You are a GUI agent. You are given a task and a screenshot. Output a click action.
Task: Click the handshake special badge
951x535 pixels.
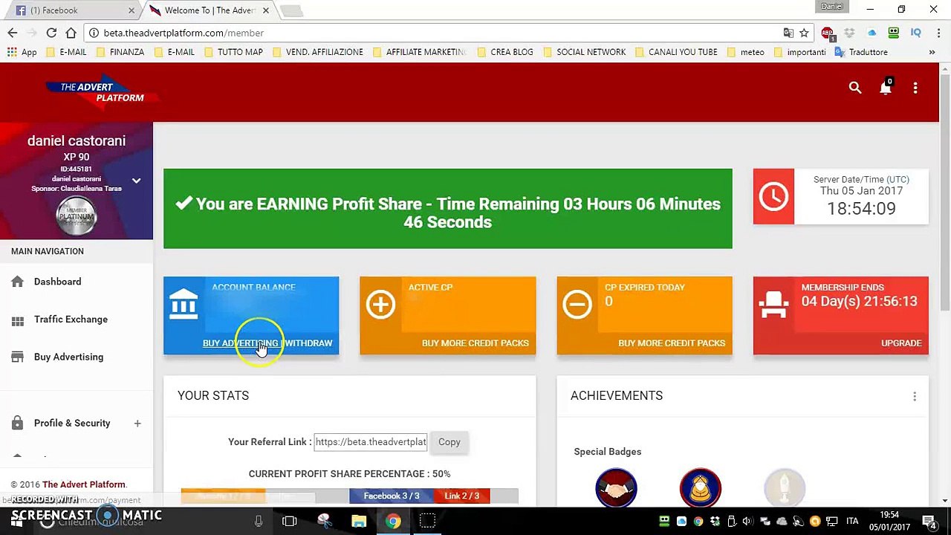click(616, 487)
